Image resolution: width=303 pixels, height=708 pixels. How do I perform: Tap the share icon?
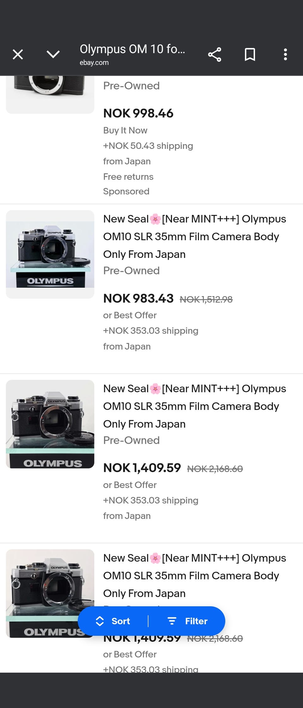(215, 54)
